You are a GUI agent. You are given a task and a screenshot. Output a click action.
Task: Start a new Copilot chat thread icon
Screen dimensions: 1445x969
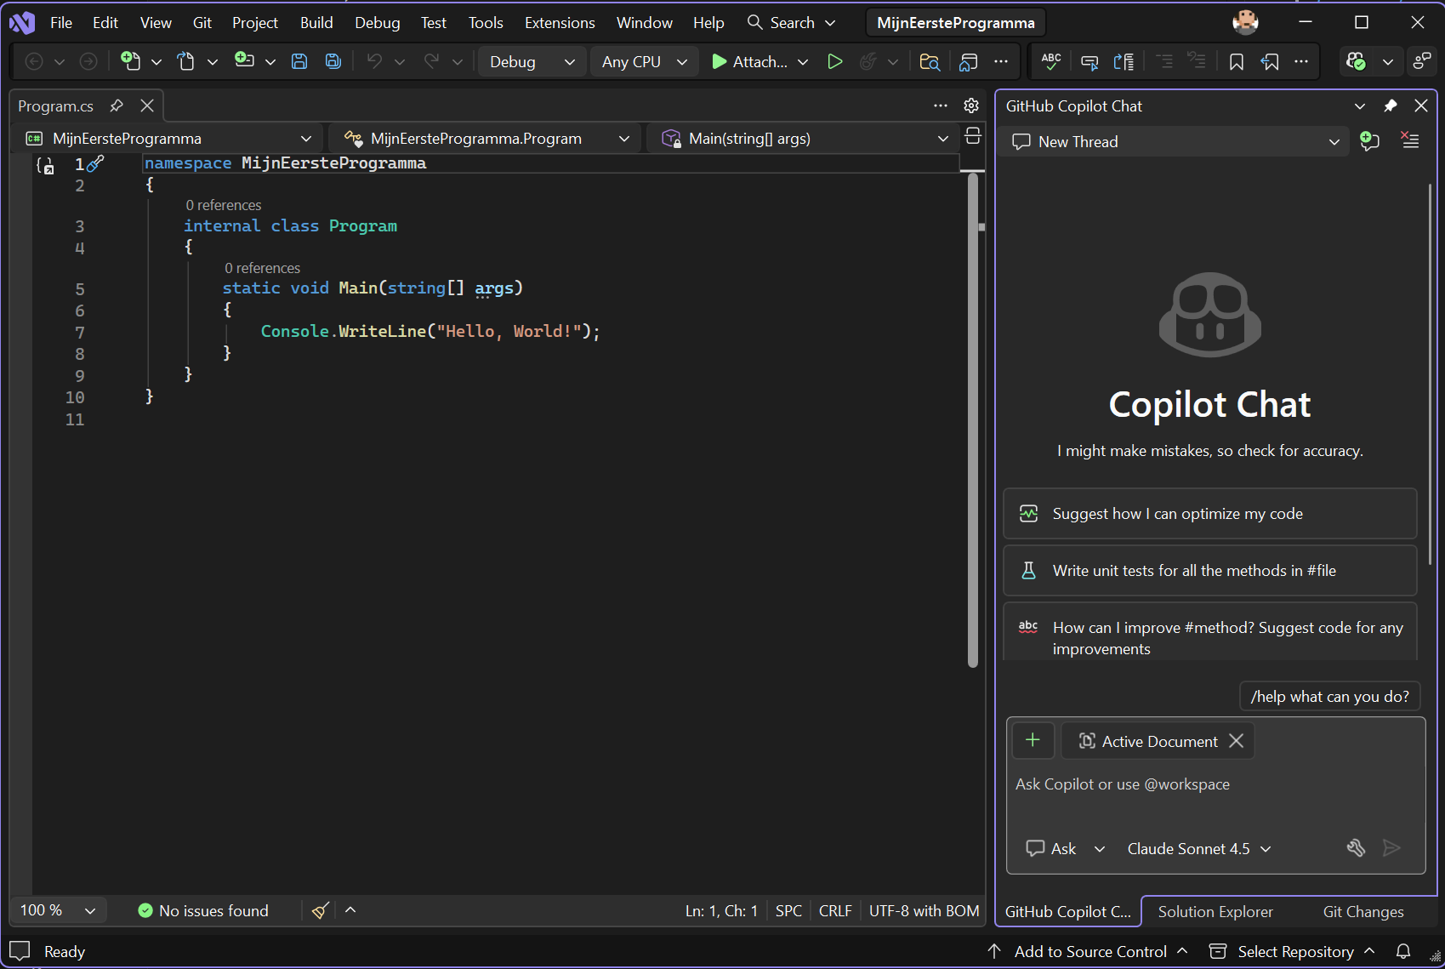tap(1369, 141)
